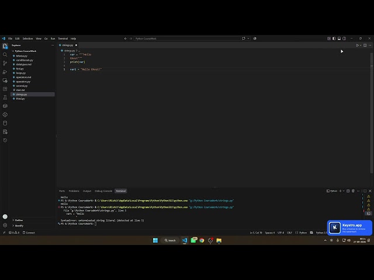Click the Go Back arrow in title bar
Viewport: 374px width, 280px height.
[126, 38]
